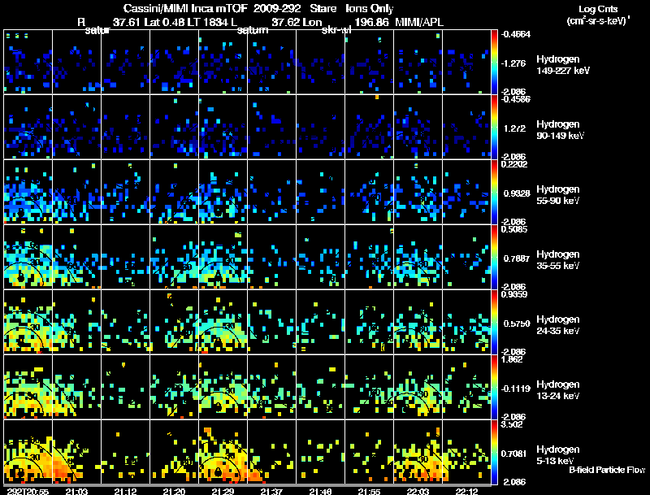
Task: Click the color scale beside Hydrogen 149-227 keV
Action: tap(494, 62)
